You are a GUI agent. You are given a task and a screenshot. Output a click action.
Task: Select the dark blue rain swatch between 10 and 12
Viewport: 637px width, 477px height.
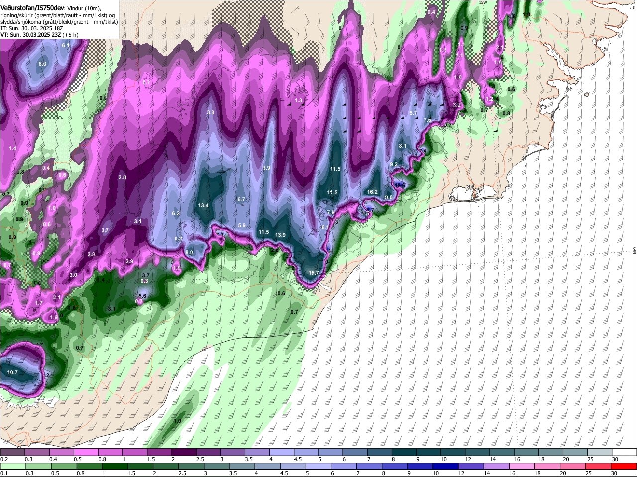click(447, 467)
